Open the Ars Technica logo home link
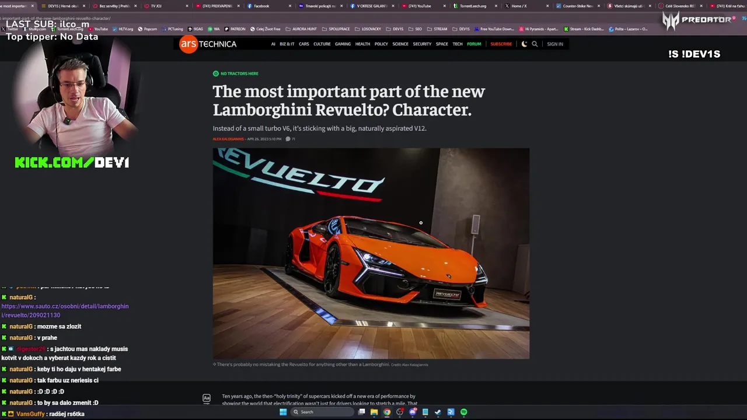 pos(208,44)
